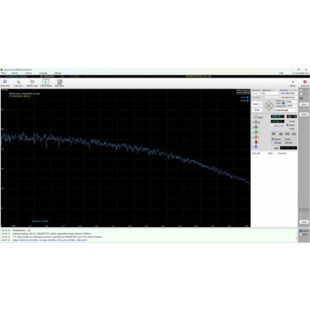Open the block size dropdown
The height and width of the screenshot is (310, 310).
(291, 102)
